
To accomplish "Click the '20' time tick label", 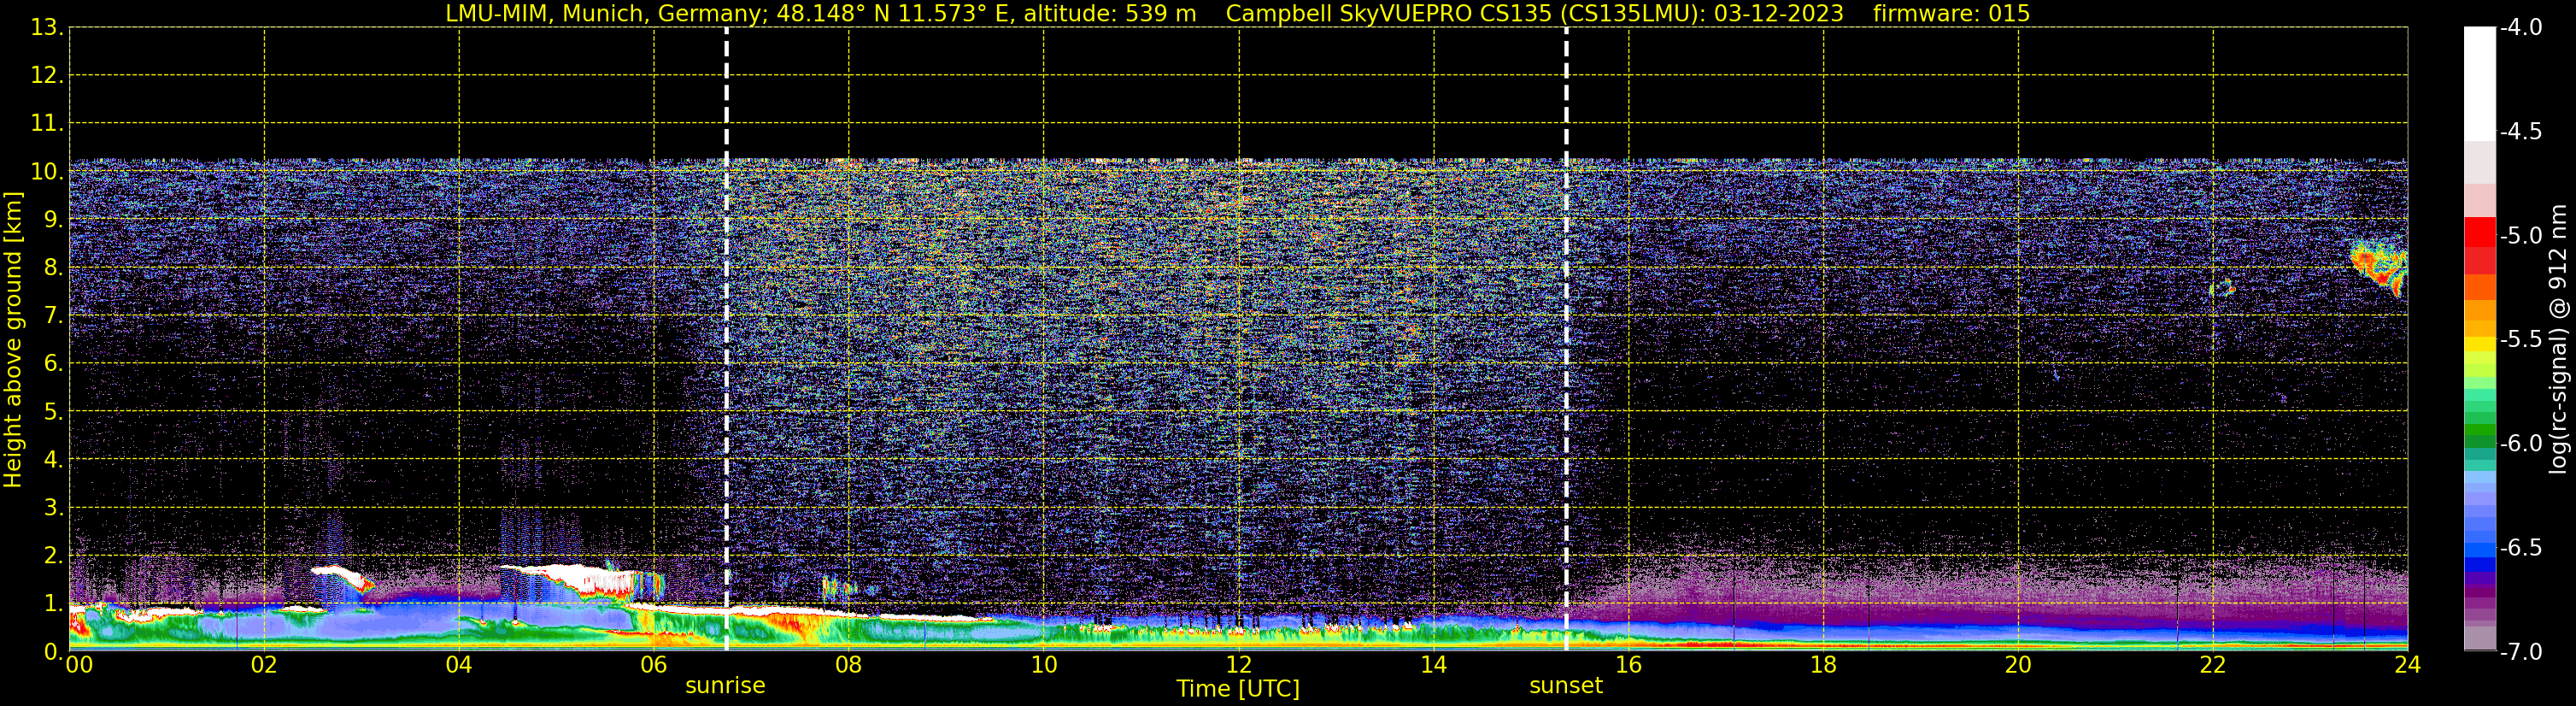I will (x=2018, y=665).
